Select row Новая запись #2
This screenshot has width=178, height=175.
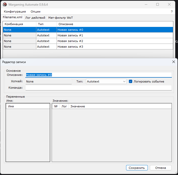pos(88,41)
